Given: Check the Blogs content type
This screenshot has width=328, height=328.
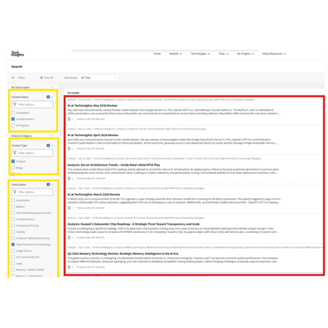Looking at the screenshot, I should pyautogui.click(x=13, y=168).
